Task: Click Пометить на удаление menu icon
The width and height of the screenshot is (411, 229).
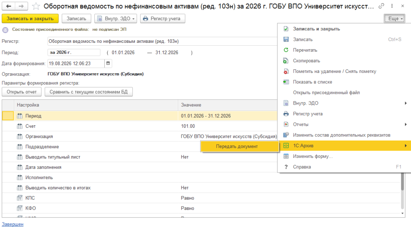Action: point(286,71)
